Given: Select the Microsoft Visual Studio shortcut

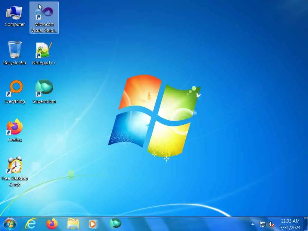Looking at the screenshot, I should 44,18.
